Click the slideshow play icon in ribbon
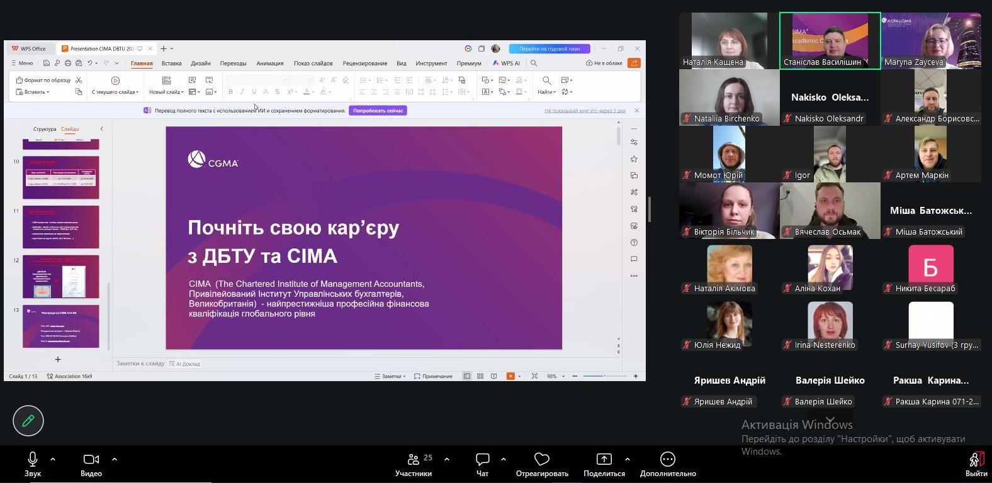This screenshot has width=992, height=483. [x=115, y=80]
